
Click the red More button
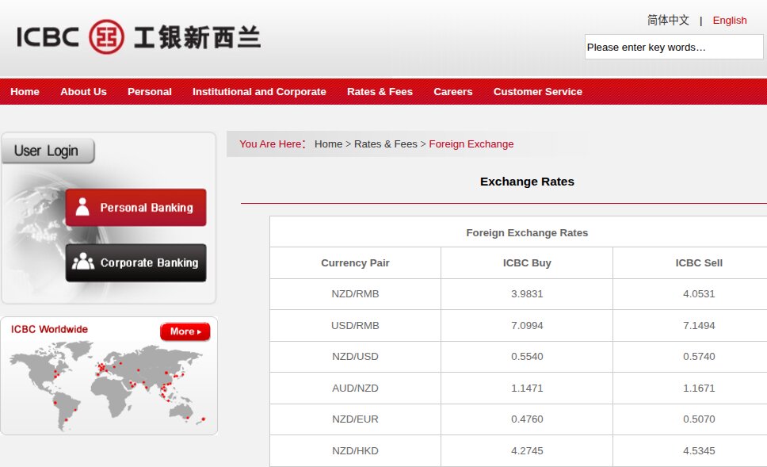coord(185,331)
